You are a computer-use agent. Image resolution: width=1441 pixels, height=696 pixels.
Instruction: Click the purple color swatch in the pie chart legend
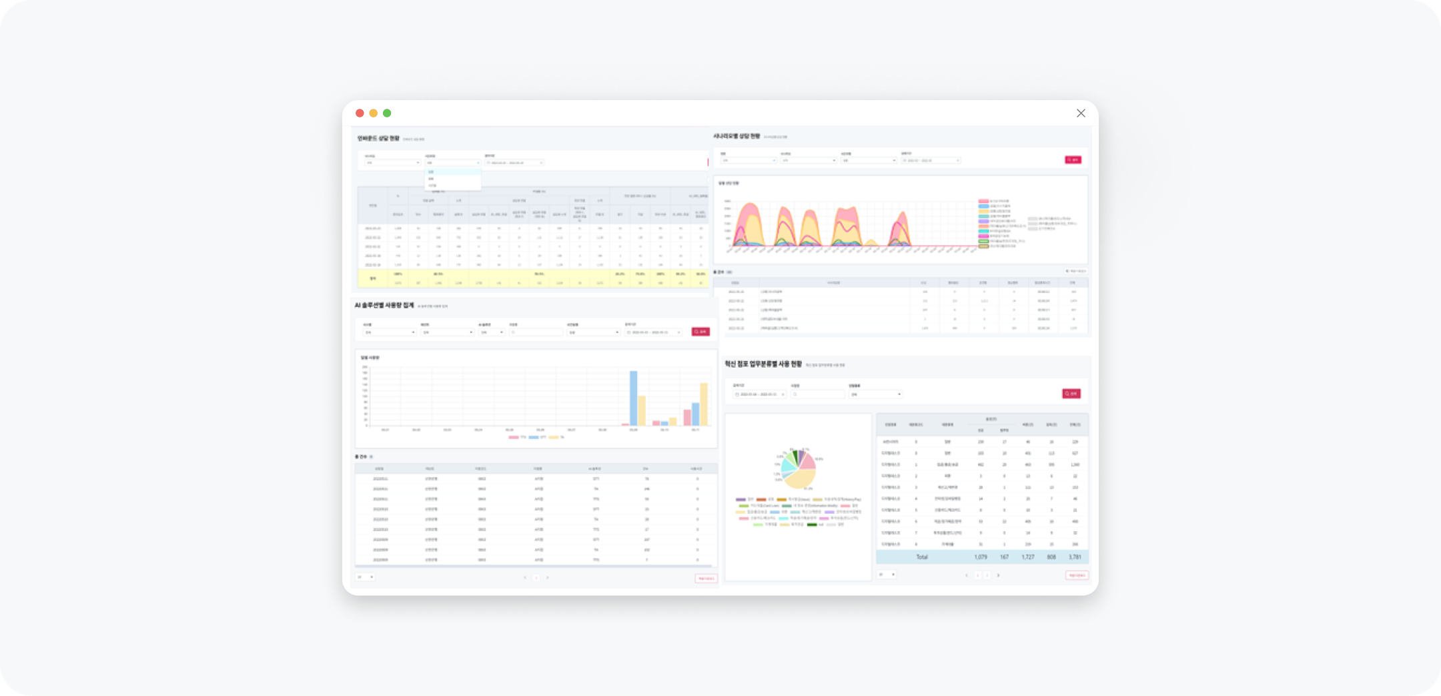coord(741,499)
